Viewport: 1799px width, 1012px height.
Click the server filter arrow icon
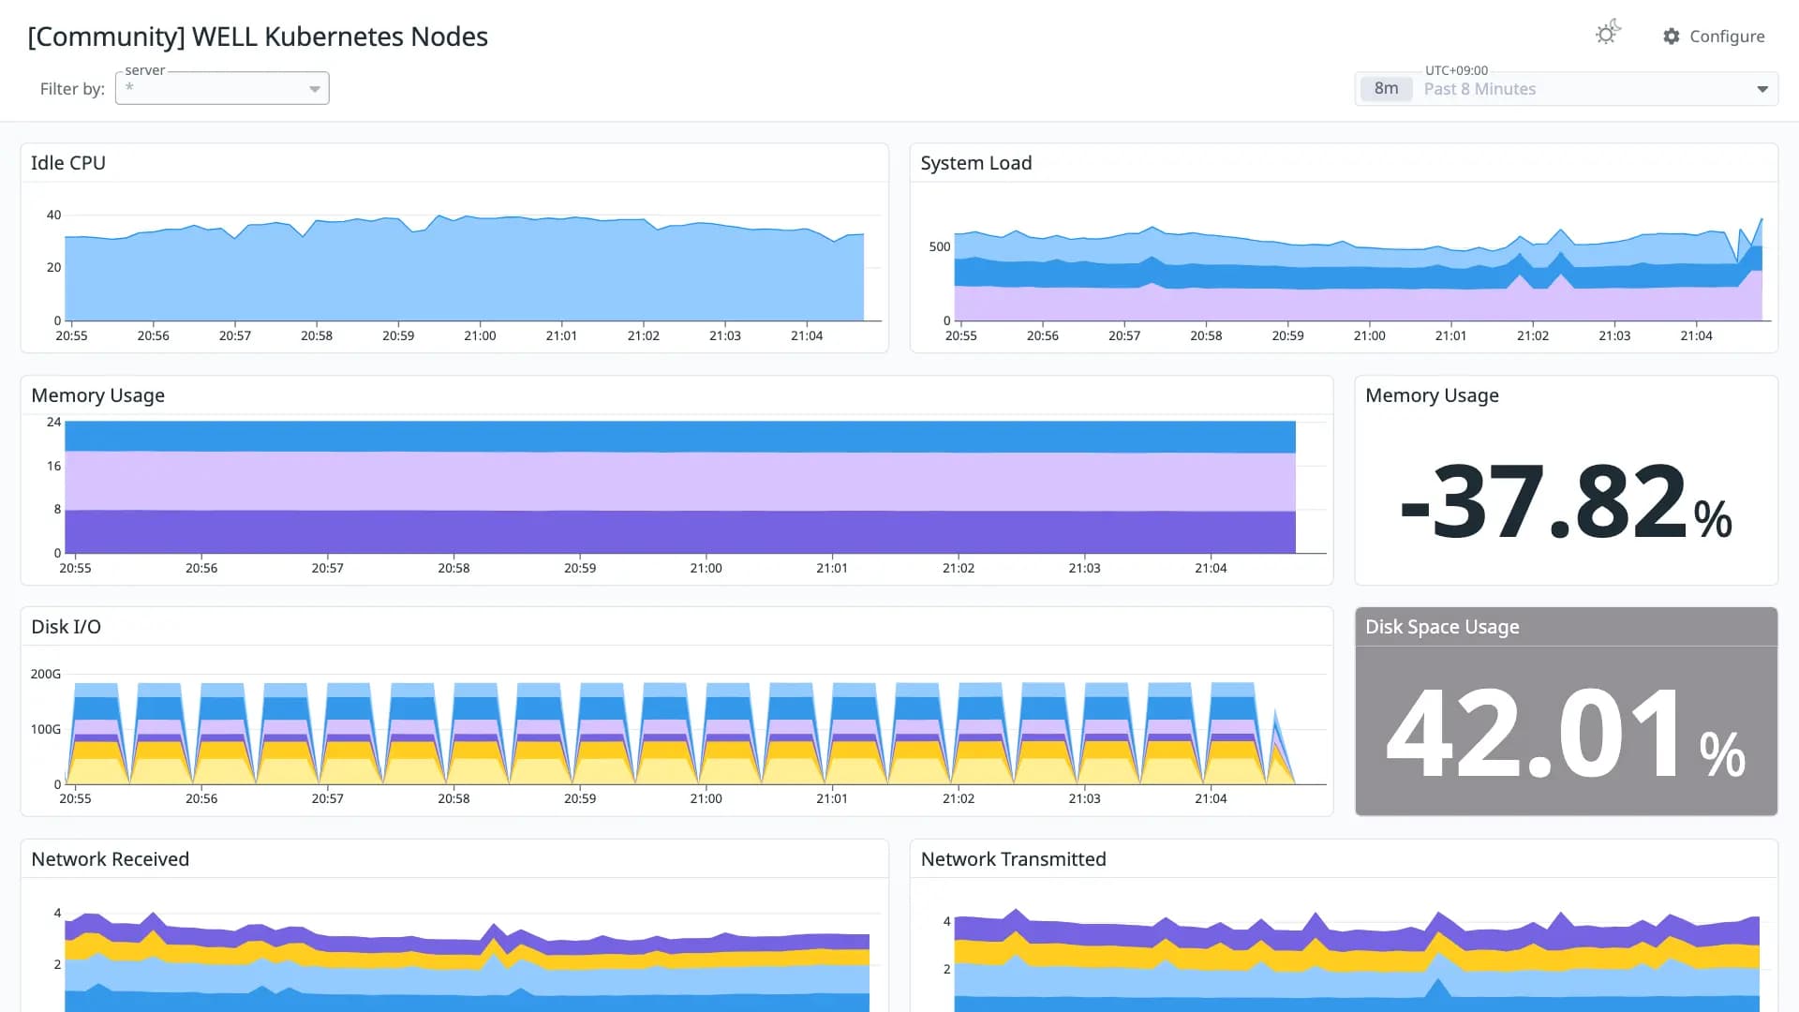pyautogui.click(x=315, y=89)
